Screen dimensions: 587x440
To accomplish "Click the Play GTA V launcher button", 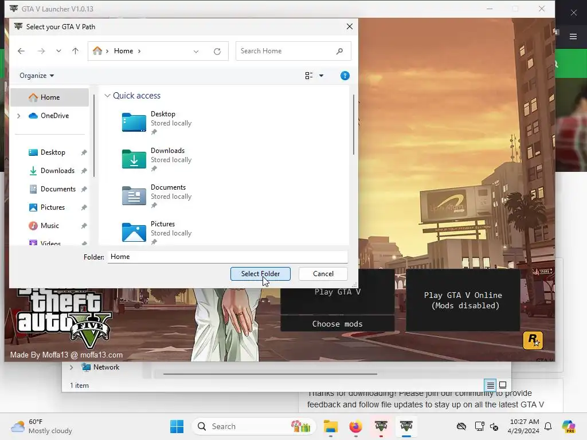I will pos(337,292).
